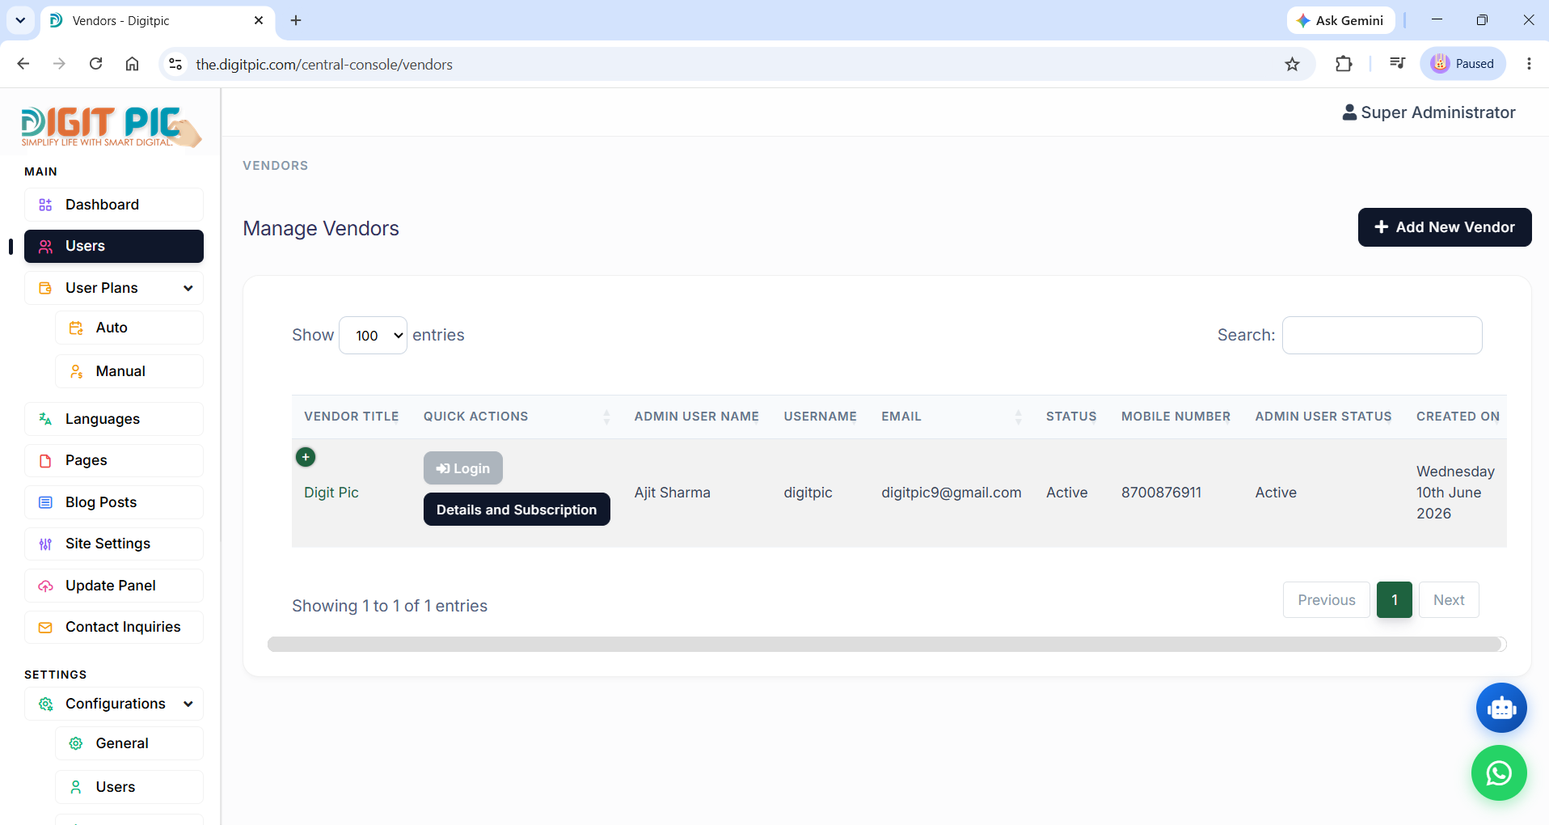Viewport: 1549px width, 825px height.
Task: Click the Contact Inquiries envelope icon
Action: click(x=45, y=627)
